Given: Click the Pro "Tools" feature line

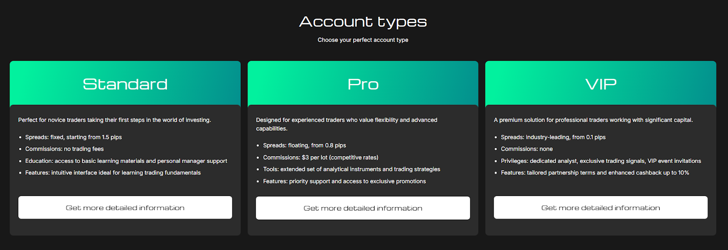Looking at the screenshot, I should (351, 169).
